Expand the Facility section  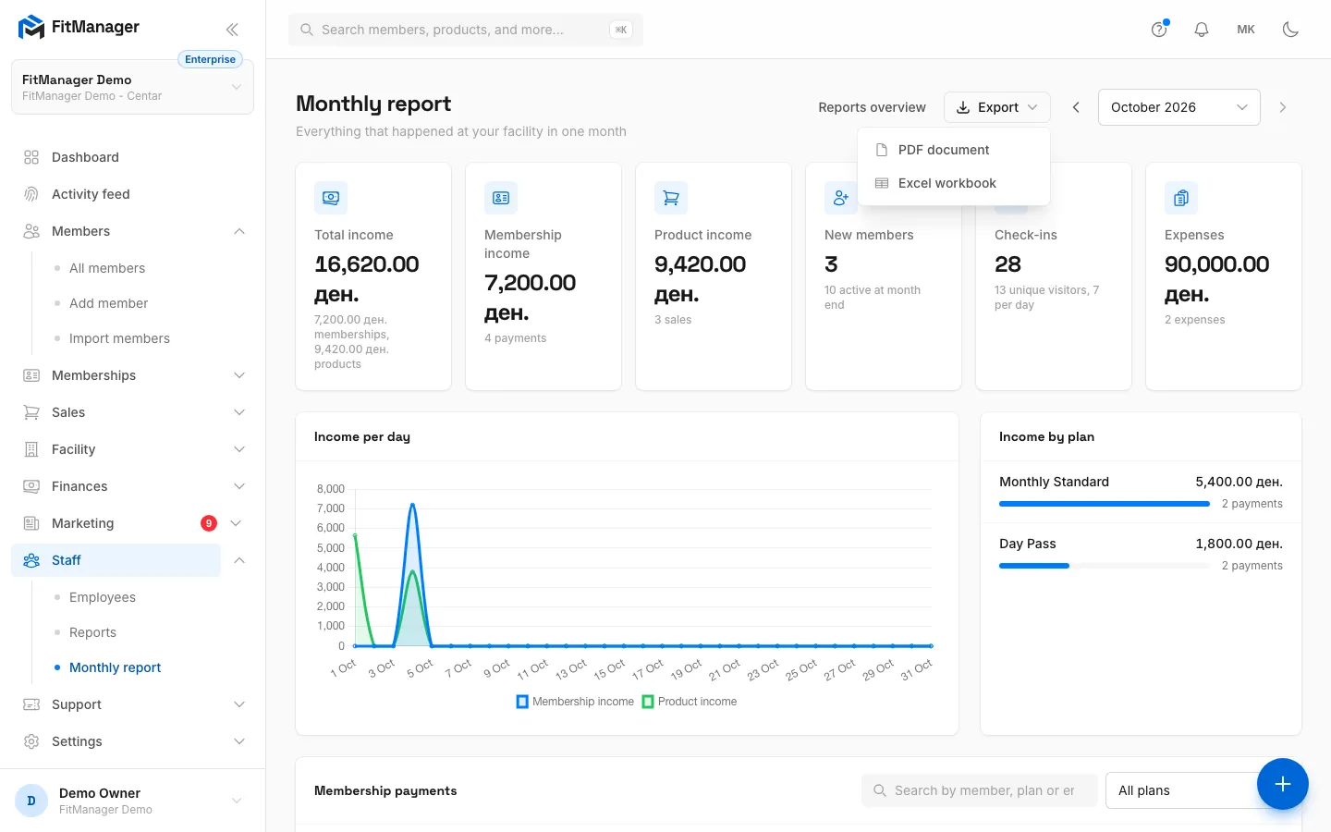(x=239, y=449)
